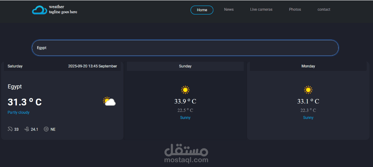Click the blue cloud logo icon
The image size is (373, 167).
(x=40, y=10)
